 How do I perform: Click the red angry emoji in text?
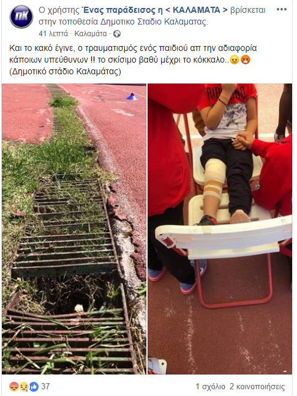click(x=246, y=60)
